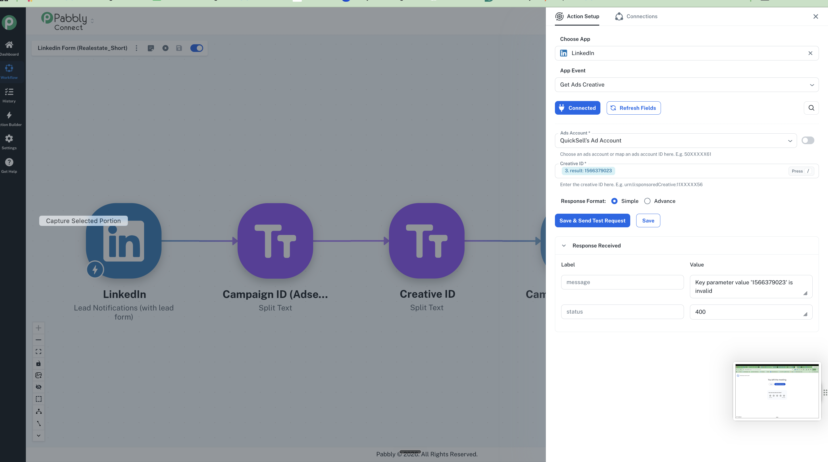Click Save & Send Test Request
Viewport: 828px width, 462px height.
(x=592, y=220)
